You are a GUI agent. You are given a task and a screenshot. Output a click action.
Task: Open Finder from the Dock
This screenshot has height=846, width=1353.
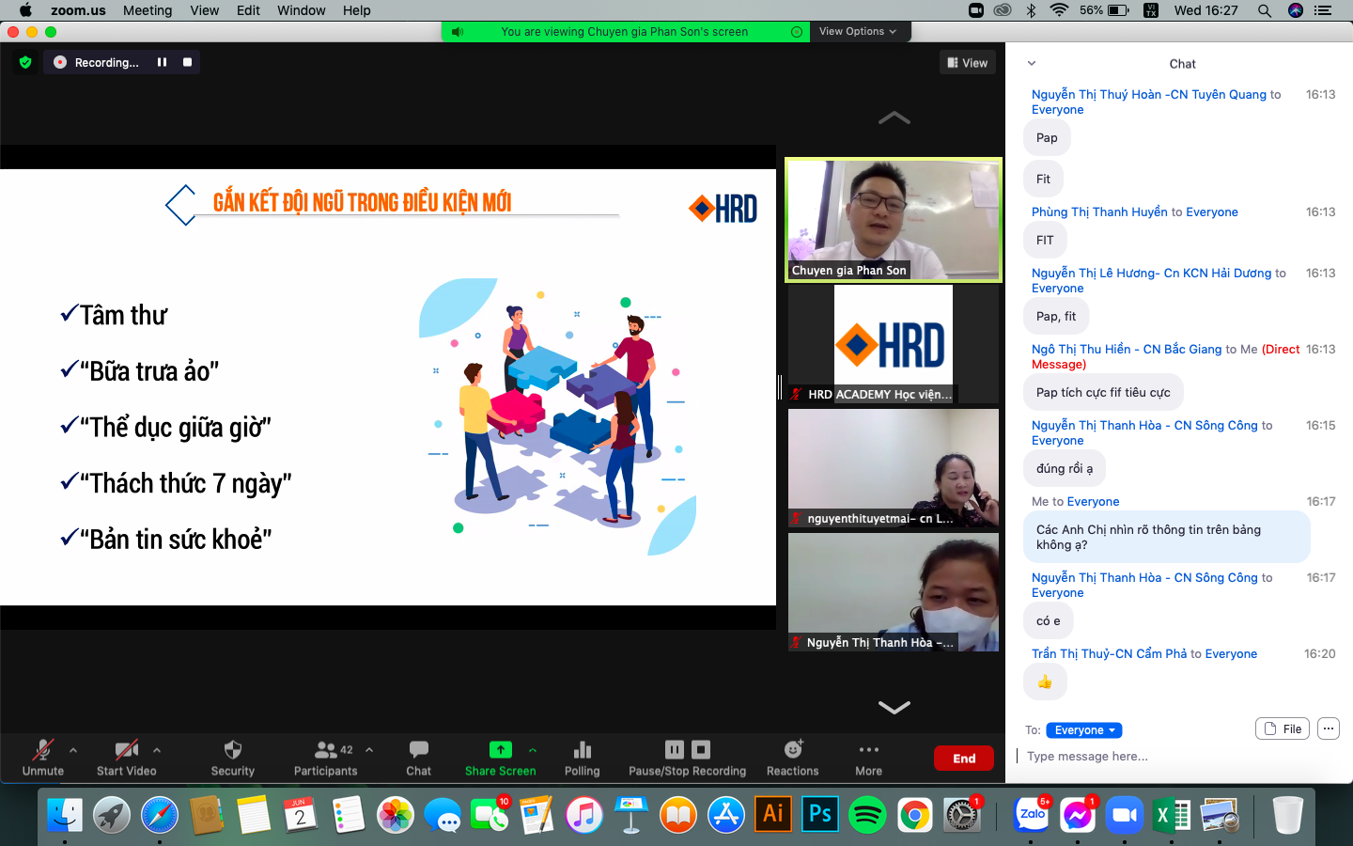65,815
